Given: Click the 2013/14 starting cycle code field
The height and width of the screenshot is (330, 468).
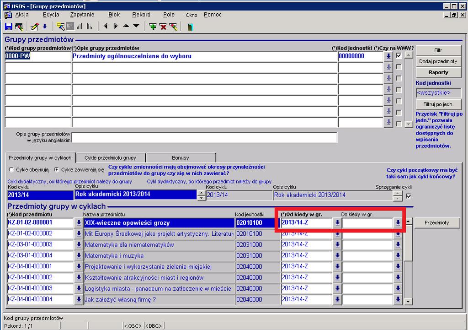Looking at the screenshot, I should [40, 195].
